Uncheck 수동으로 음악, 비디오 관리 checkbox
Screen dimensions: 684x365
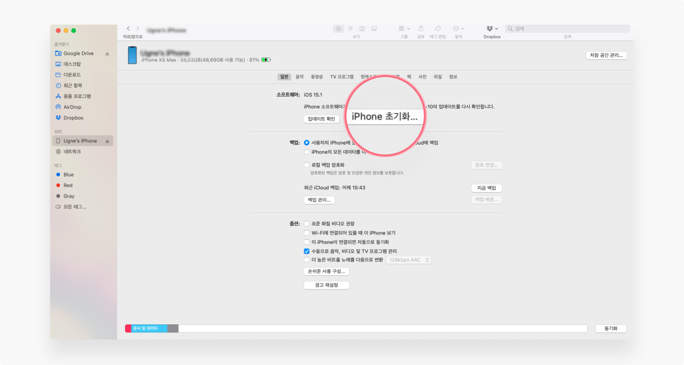click(x=306, y=251)
